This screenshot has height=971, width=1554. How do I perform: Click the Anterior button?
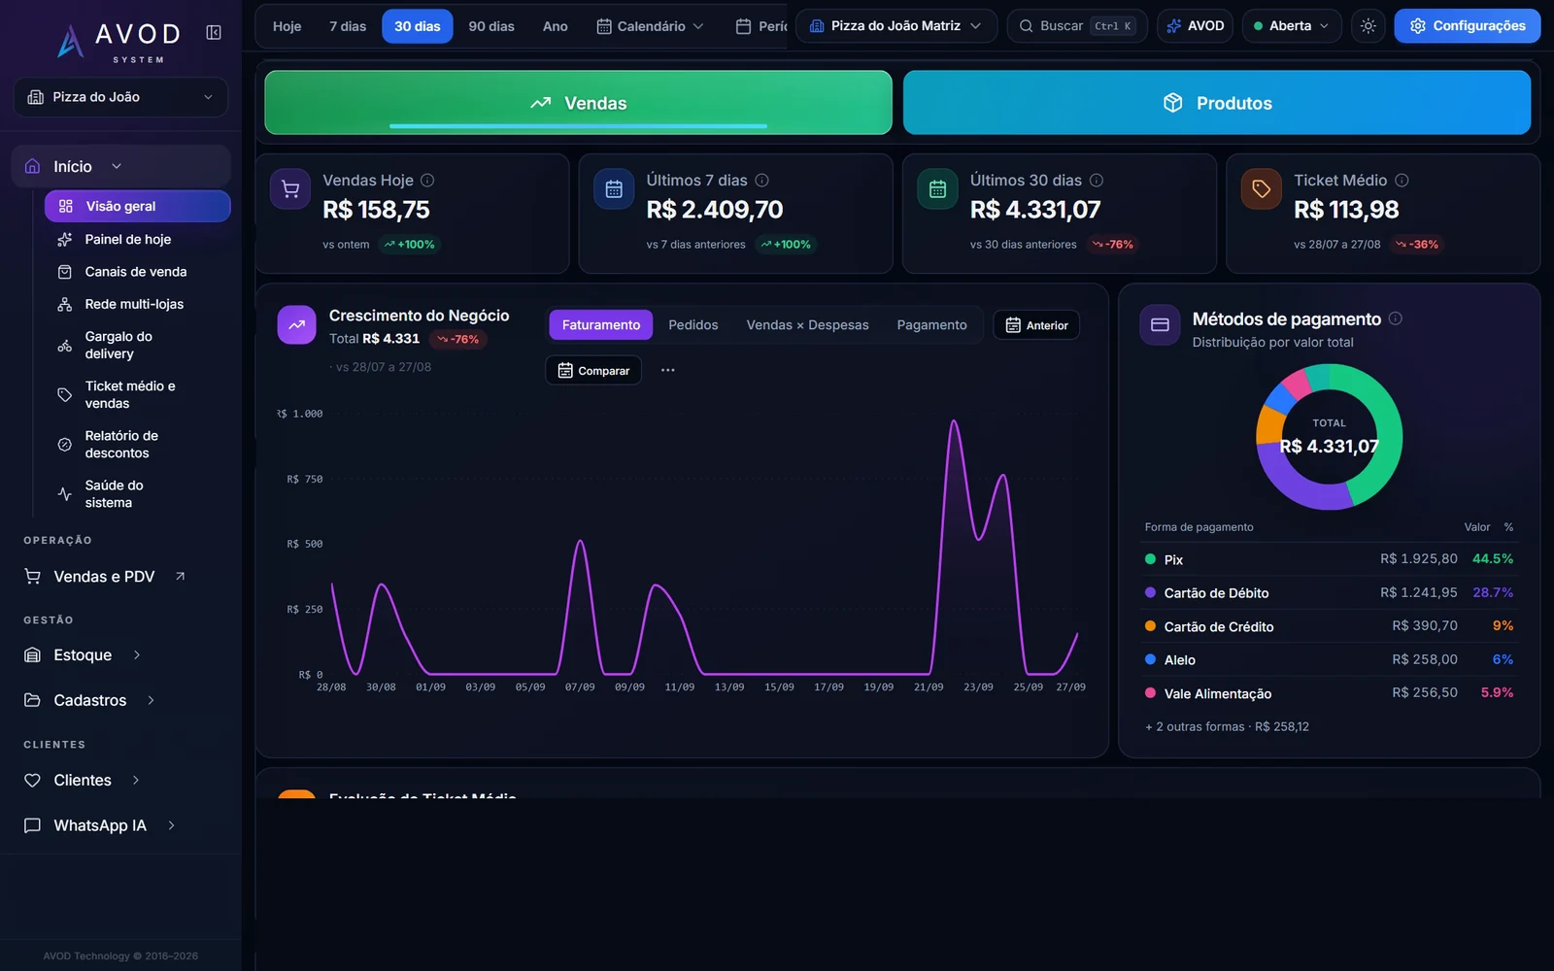point(1036,325)
